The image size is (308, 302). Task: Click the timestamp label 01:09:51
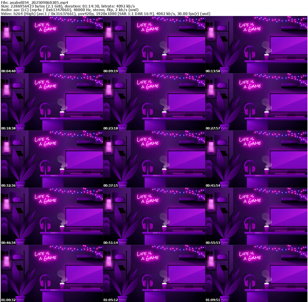[x=213, y=300]
